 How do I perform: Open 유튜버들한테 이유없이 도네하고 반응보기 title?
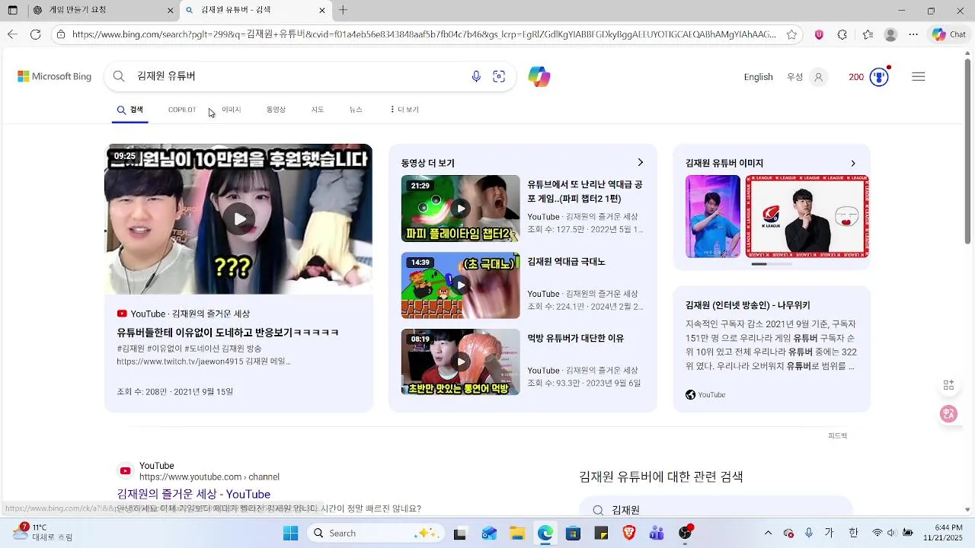click(228, 333)
